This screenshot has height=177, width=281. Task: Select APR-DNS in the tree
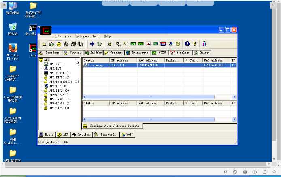click(55, 68)
